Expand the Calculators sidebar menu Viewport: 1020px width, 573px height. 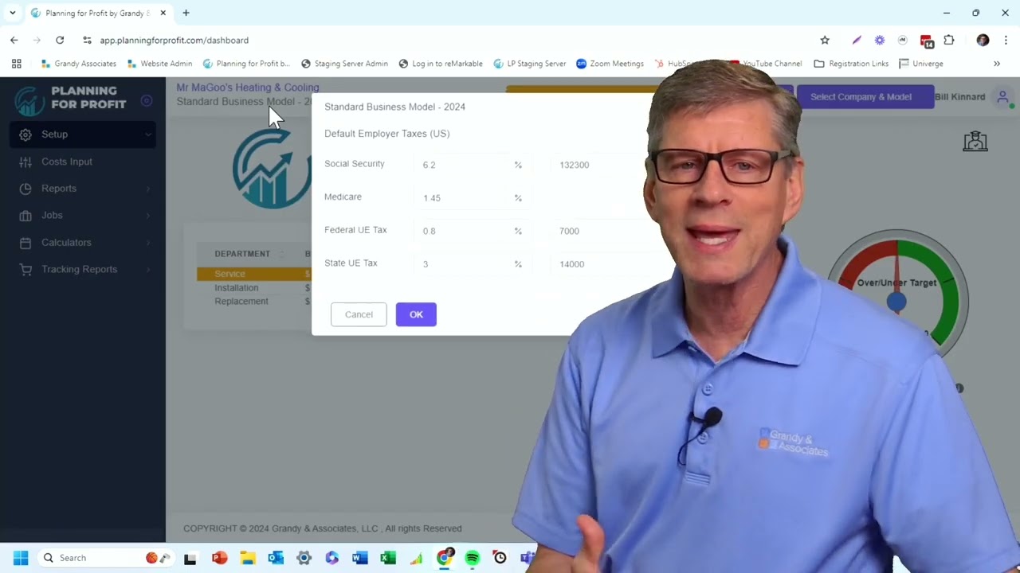[x=83, y=243]
